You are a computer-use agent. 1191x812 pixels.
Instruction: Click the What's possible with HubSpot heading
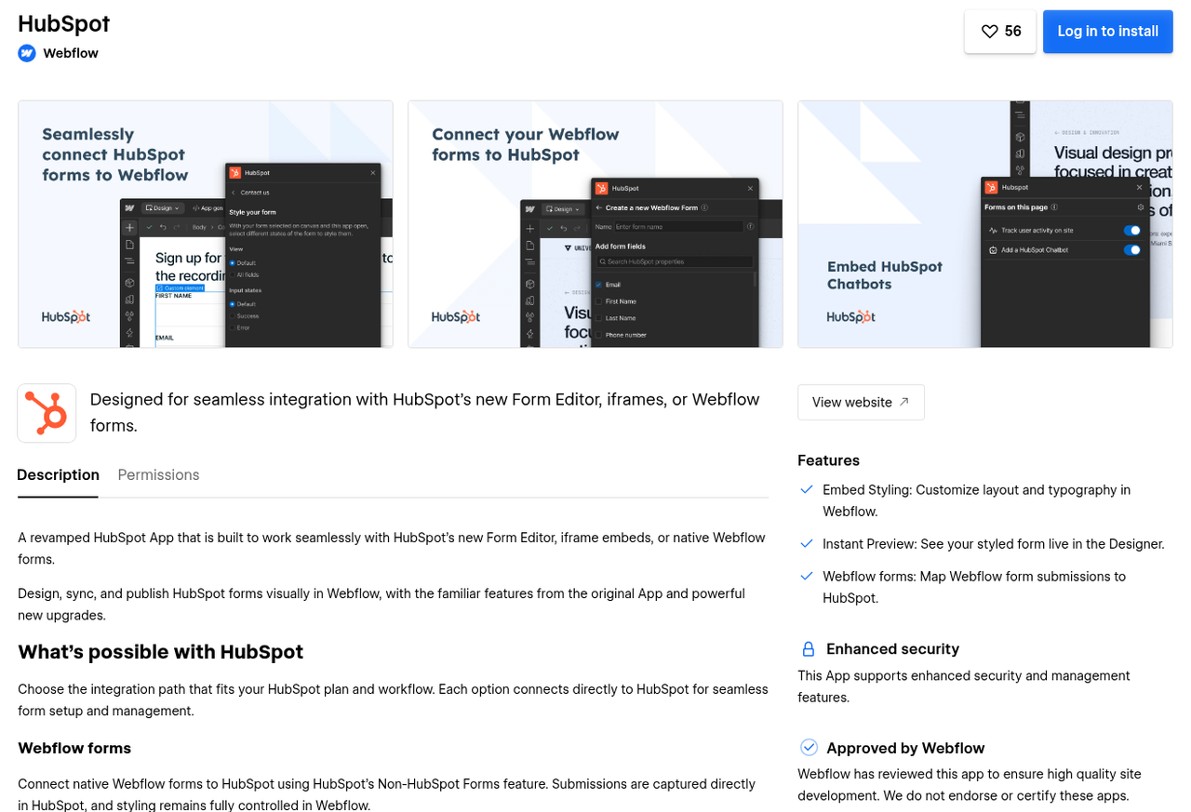[160, 652]
